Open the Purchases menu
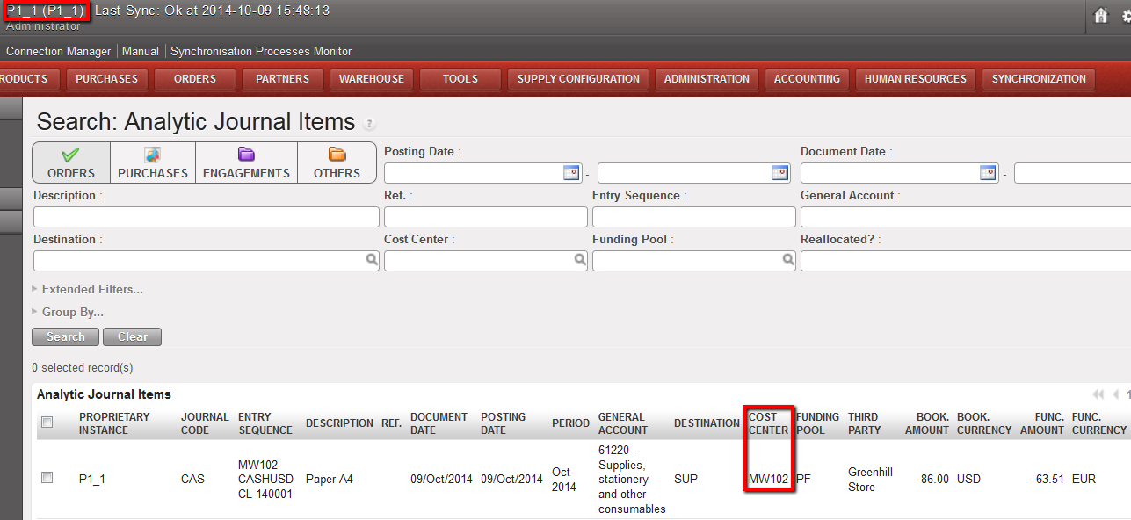 [106, 79]
